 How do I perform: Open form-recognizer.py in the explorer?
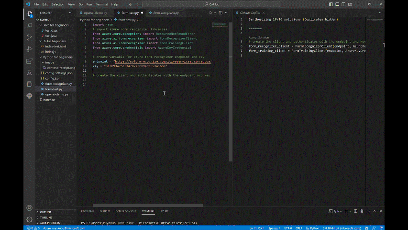pos(58,83)
